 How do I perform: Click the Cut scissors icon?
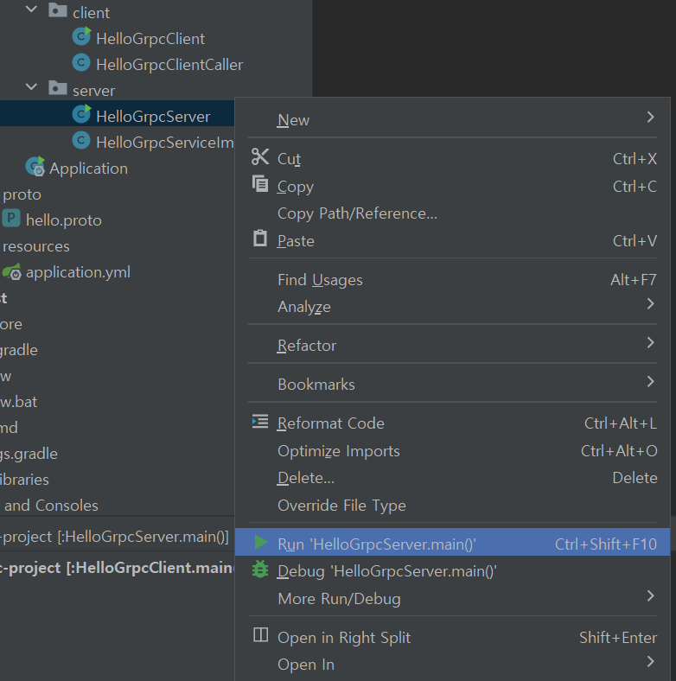[260, 156]
